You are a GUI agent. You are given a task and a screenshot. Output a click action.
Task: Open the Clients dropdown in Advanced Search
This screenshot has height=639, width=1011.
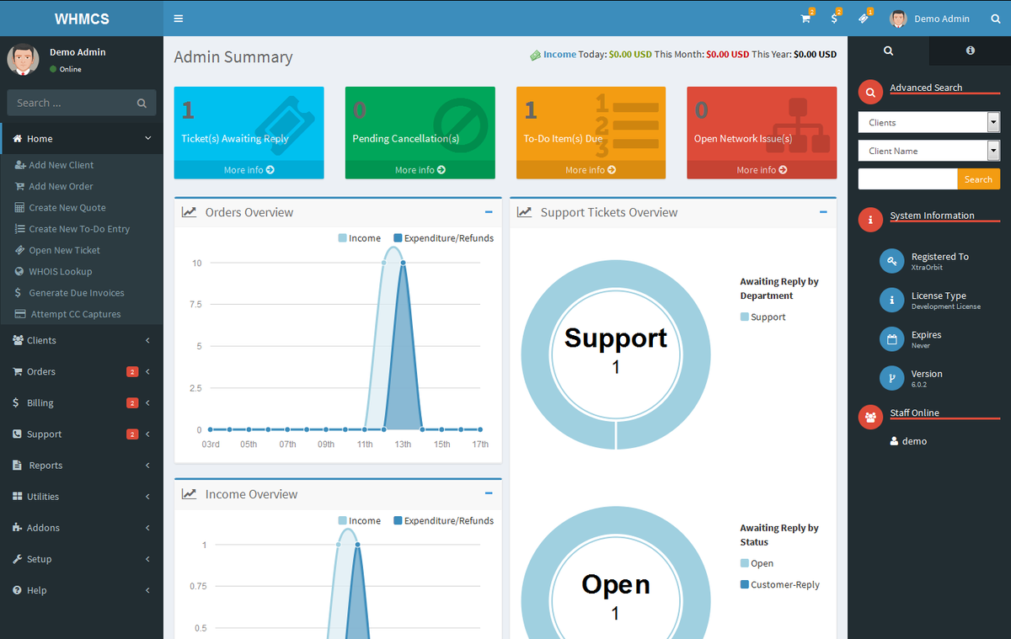[928, 122]
